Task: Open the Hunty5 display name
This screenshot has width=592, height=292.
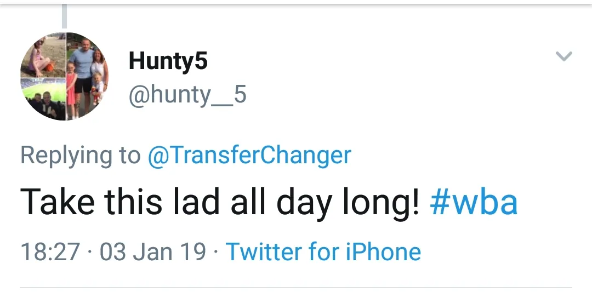Action: click(x=168, y=61)
